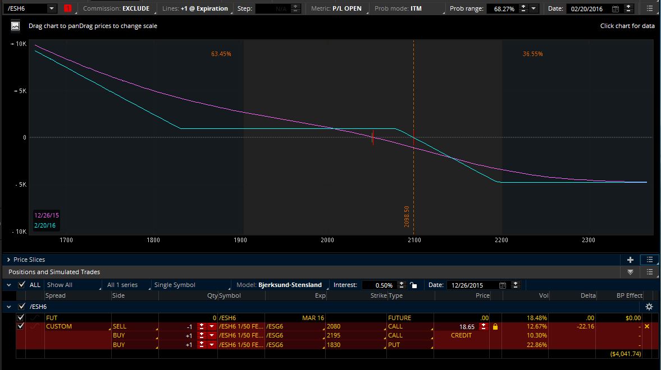Toggle the ALL positions checkbox
The width and height of the screenshot is (661, 370).
[21, 285]
